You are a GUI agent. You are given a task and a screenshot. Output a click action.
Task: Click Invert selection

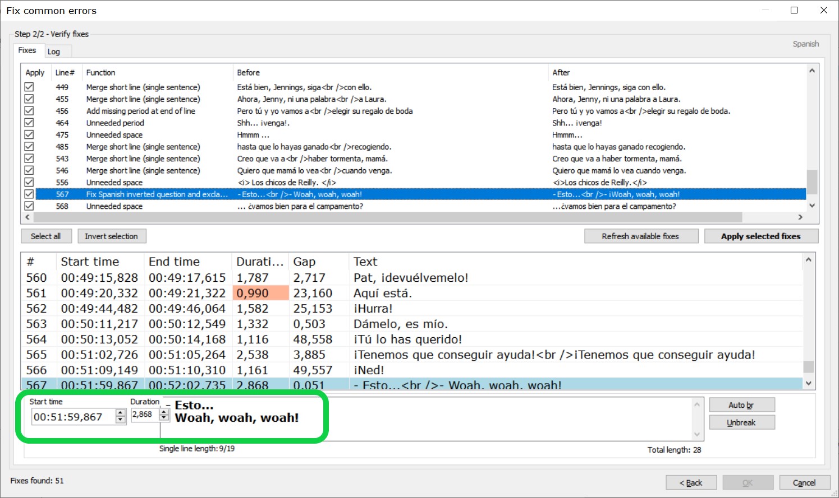112,236
